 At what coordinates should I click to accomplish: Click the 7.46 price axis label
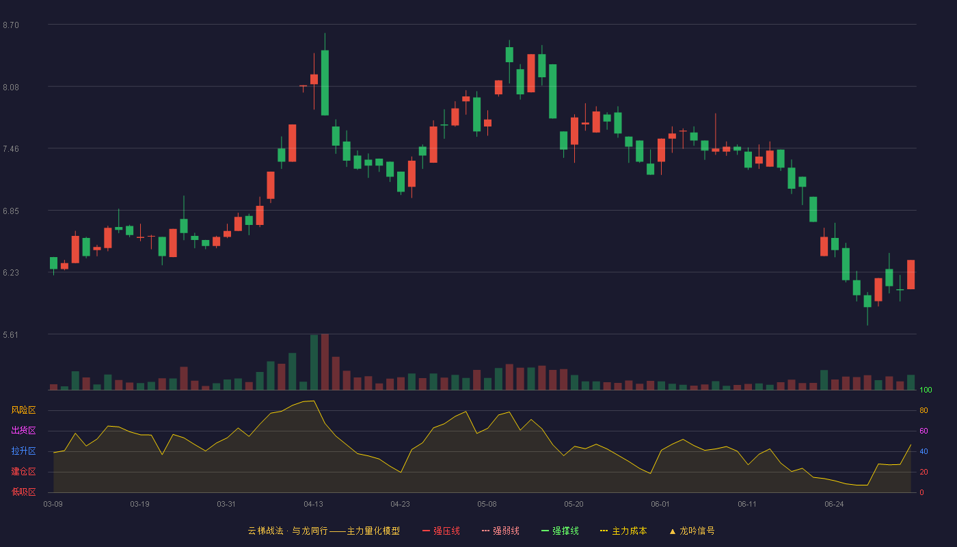pos(11,149)
